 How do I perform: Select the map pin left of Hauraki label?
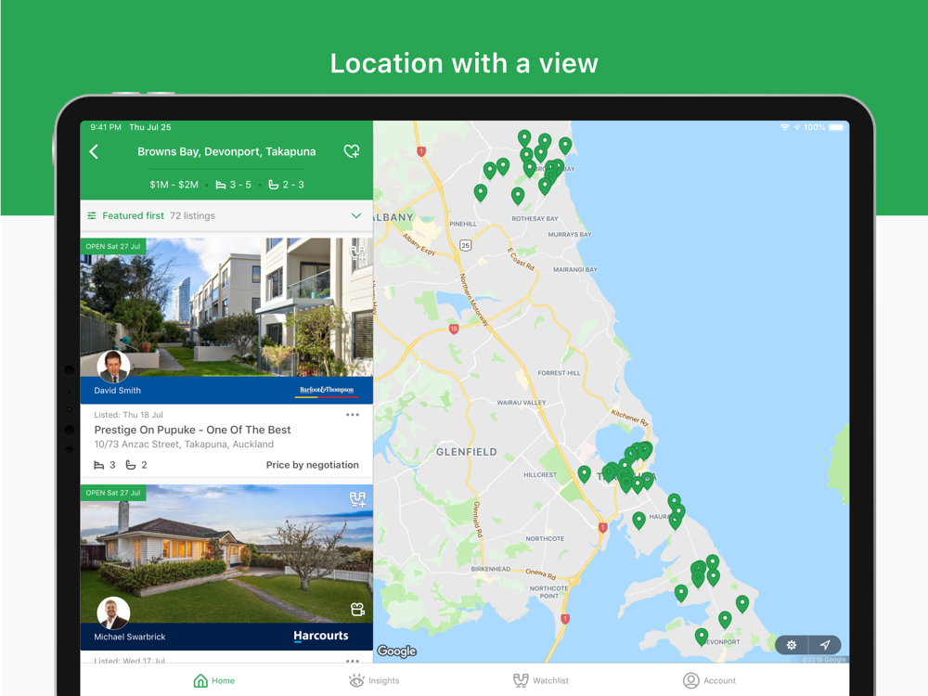638,521
